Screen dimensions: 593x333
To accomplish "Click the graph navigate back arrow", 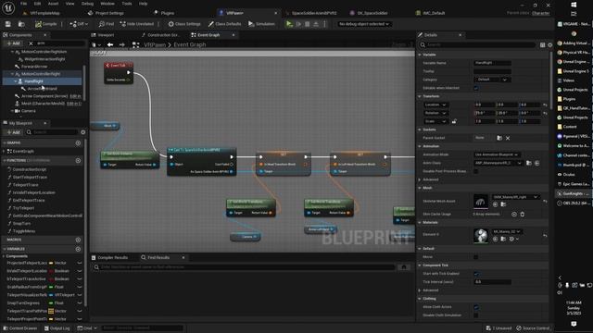I will click(110, 44).
